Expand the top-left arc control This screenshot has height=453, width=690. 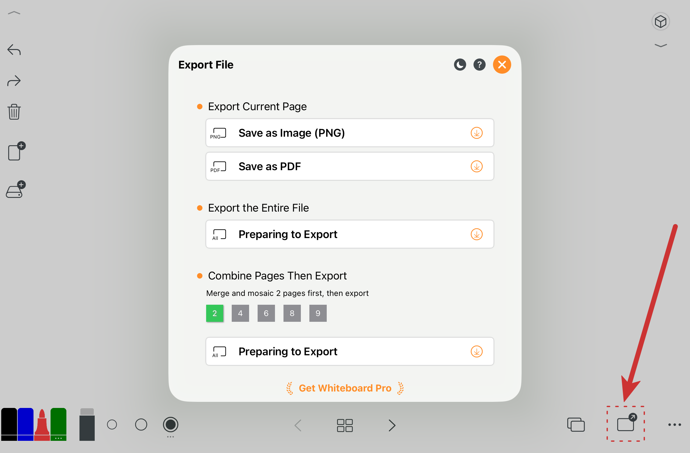coord(14,13)
